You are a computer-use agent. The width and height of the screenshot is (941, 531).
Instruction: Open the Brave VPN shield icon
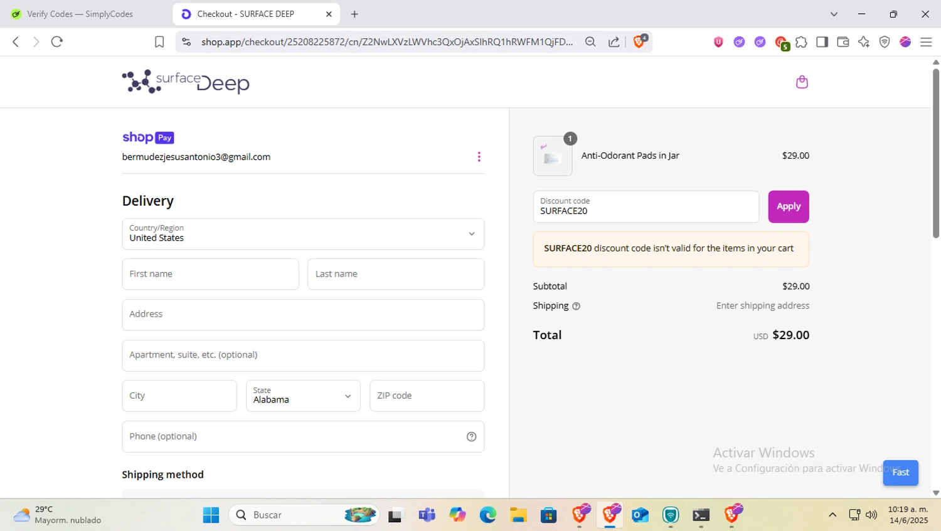885,42
